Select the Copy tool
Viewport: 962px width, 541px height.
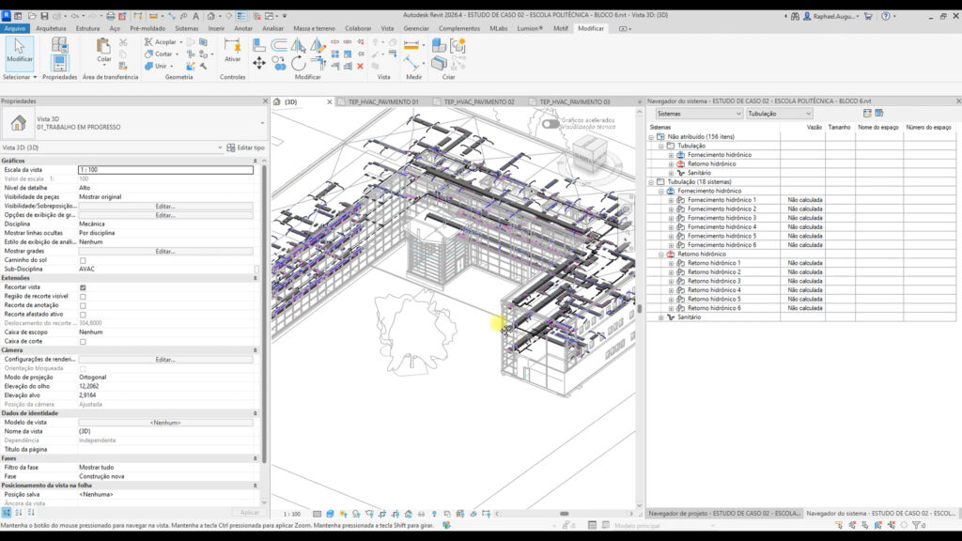tap(278, 63)
